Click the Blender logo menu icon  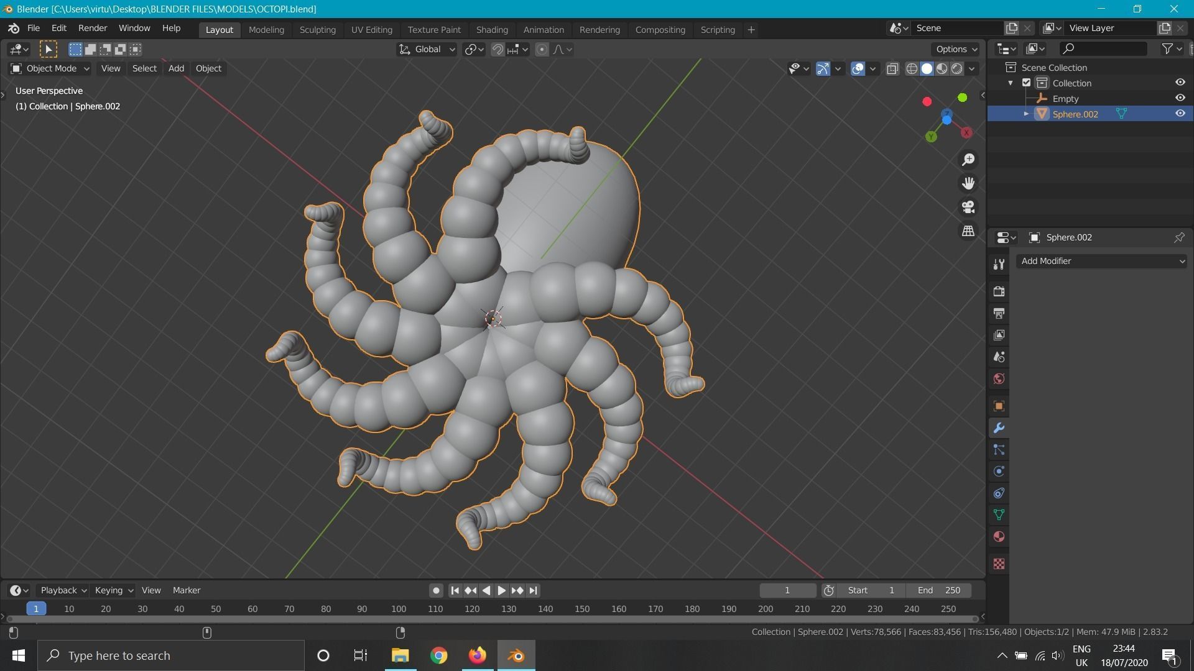[x=14, y=29]
